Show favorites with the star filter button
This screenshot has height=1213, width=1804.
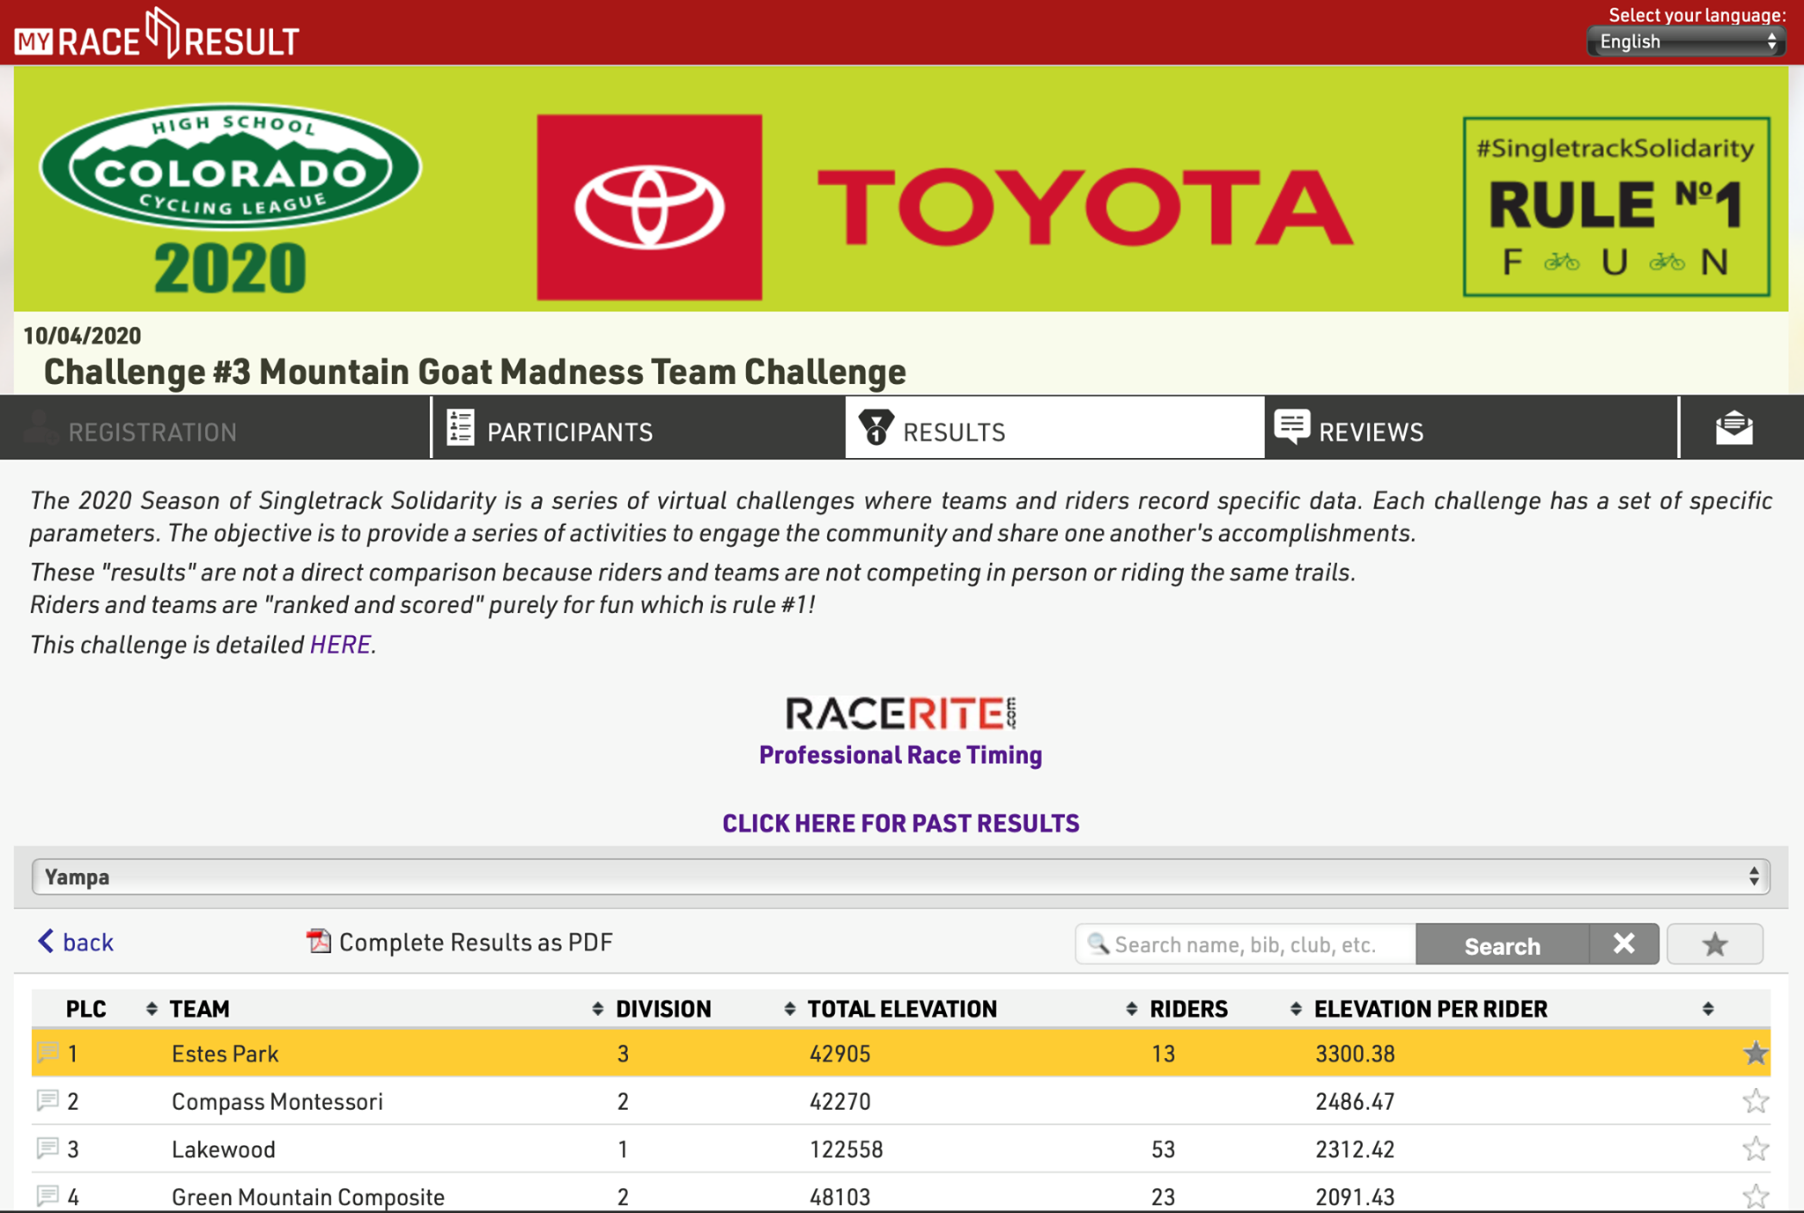[x=1715, y=944]
